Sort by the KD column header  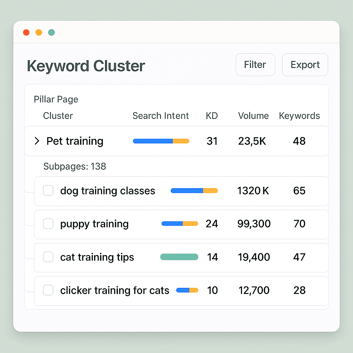point(212,116)
